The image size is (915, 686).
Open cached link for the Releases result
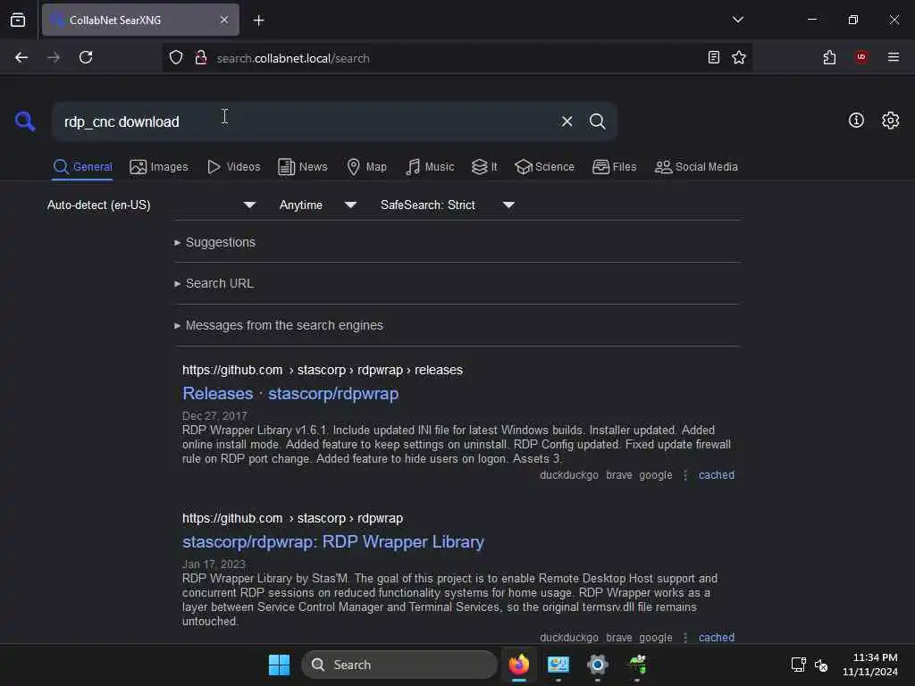point(717,475)
